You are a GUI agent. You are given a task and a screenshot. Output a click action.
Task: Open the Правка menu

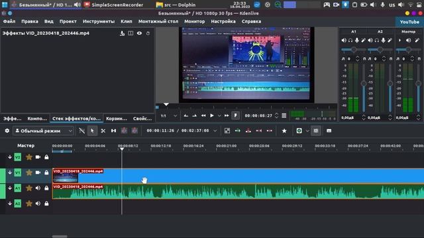[x=30, y=21]
